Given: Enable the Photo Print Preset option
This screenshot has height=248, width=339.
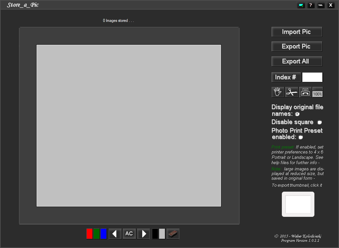Looking at the screenshot, I should point(300,137).
